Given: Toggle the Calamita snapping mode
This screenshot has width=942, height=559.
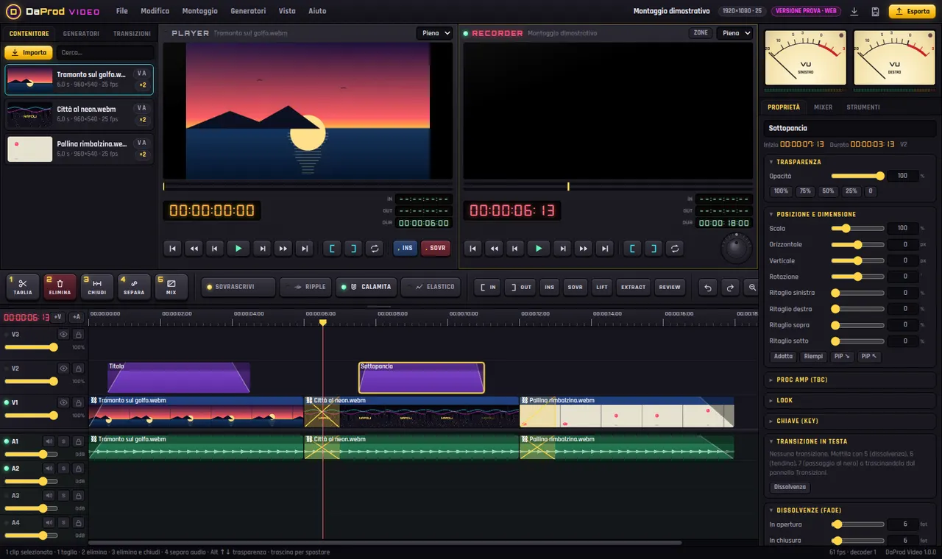Looking at the screenshot, I should (x=366, y=287).
